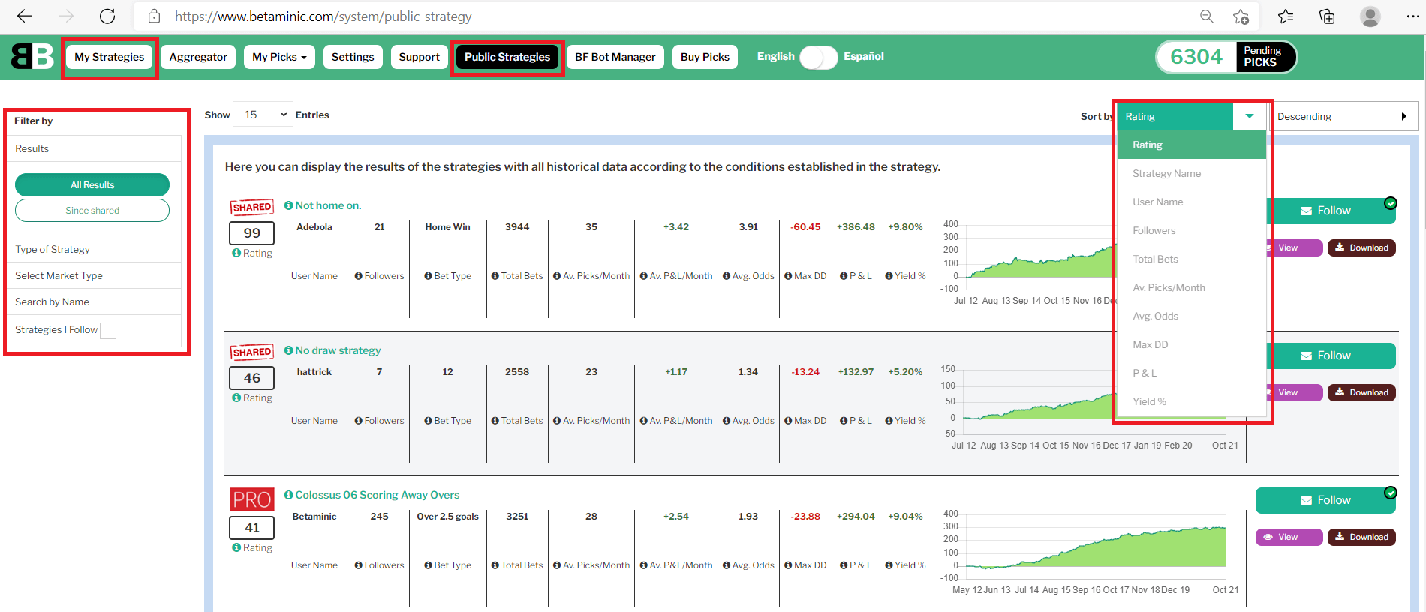Click Total Bets info icon in hattrick row
The image size is (1426, 612).
pyautogui.click(x=495, y=421)
